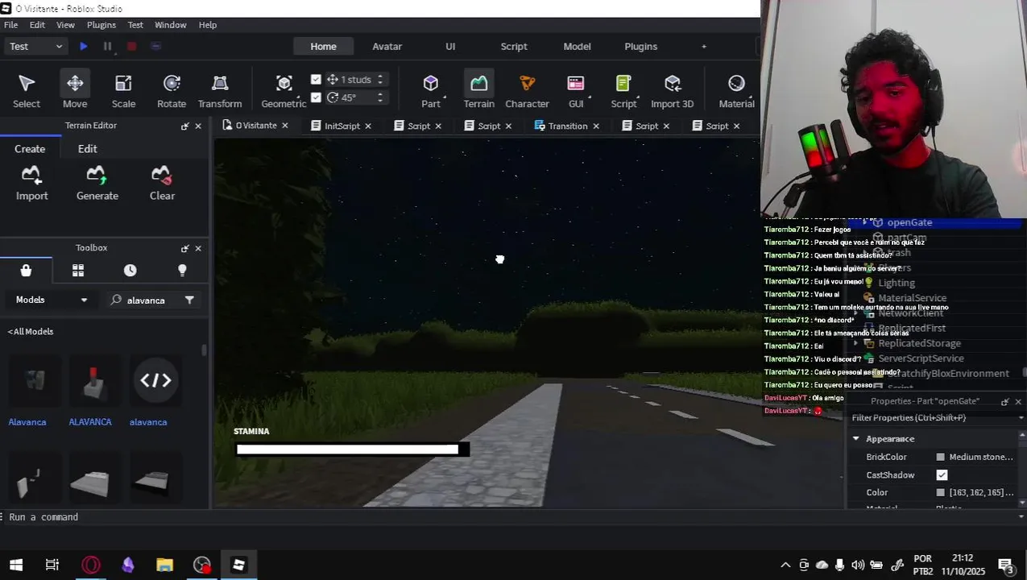Open the Window menu
This screenshot has height=580, width=1027.
coord(170,25)
